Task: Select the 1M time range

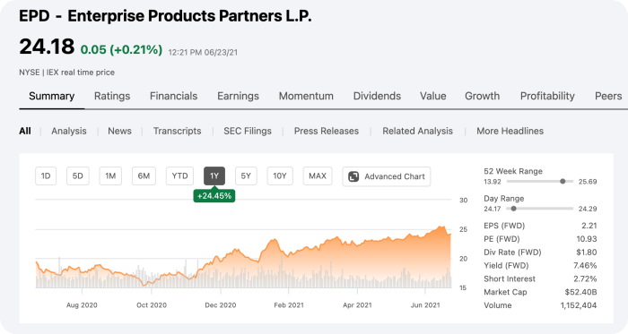Action: 110,176
